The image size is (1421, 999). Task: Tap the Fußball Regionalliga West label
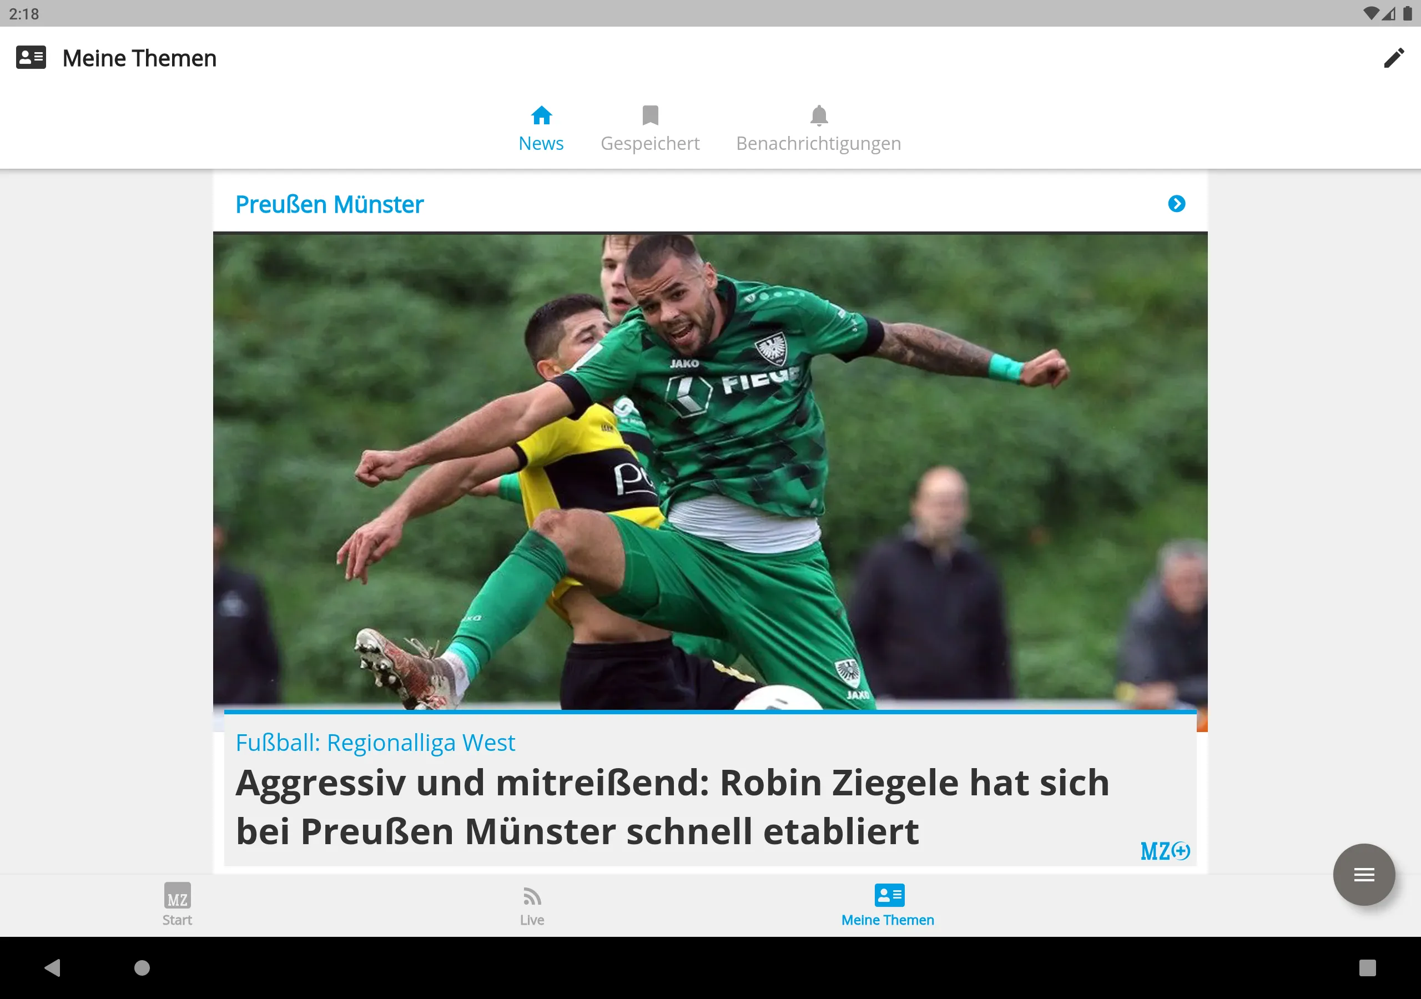click(375, 741)
